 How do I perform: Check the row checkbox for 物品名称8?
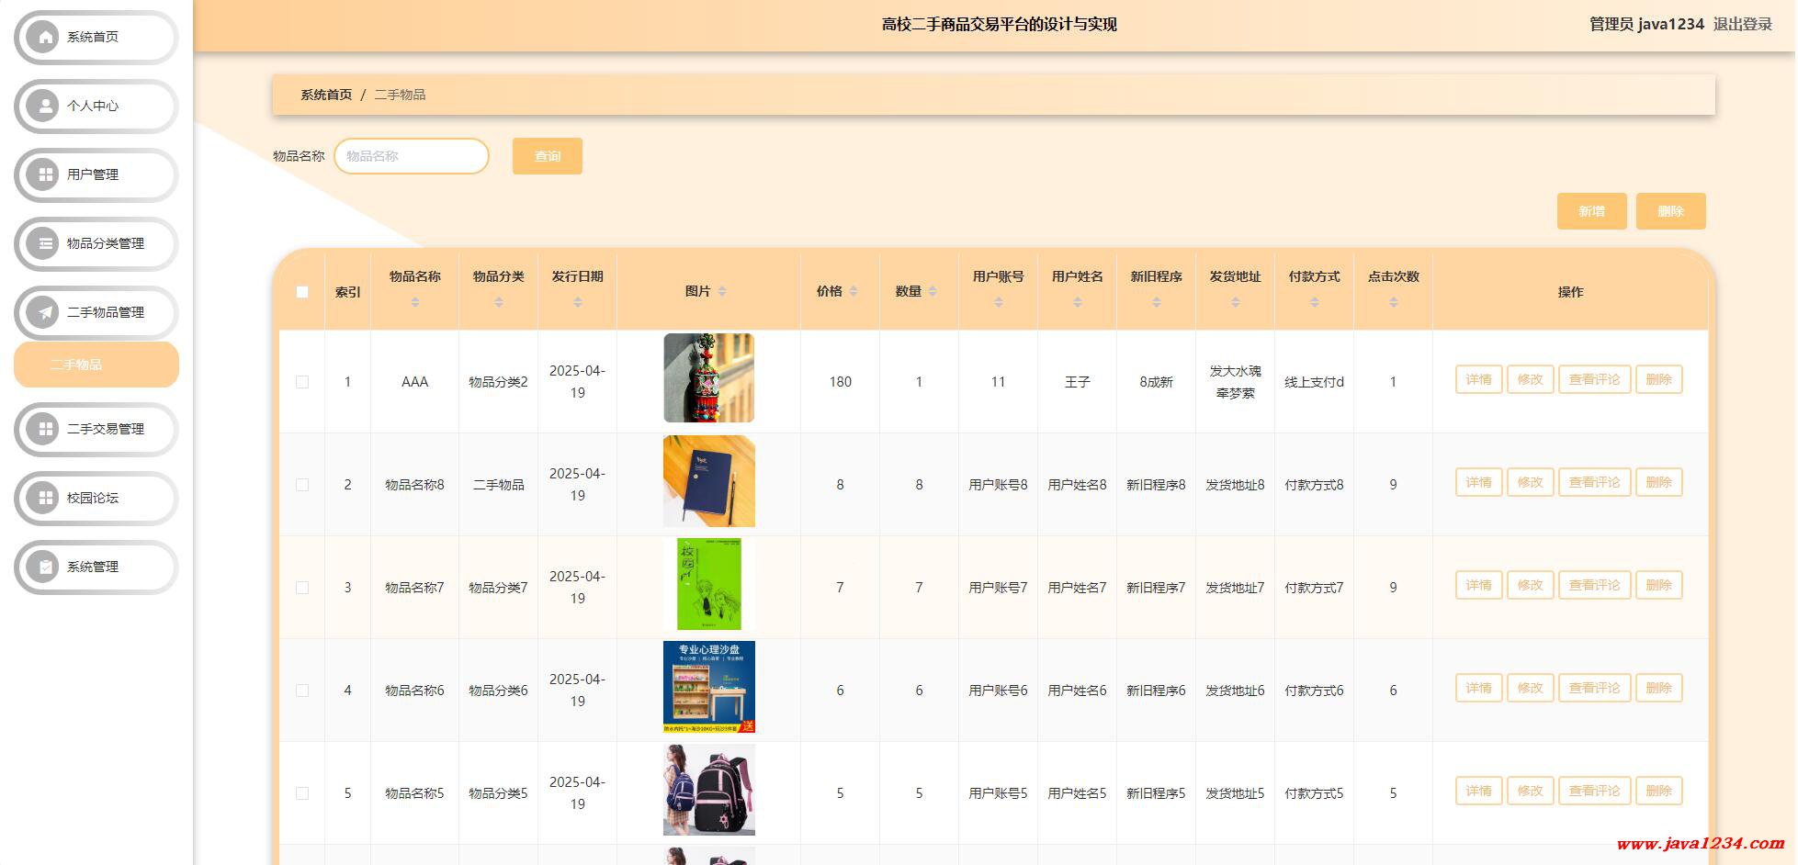pyautogui.click(x=302, y=485)
